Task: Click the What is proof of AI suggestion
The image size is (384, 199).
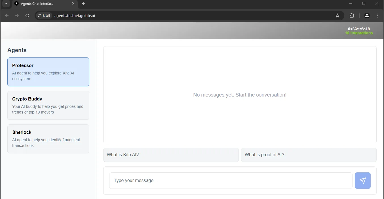Action: 309,155
